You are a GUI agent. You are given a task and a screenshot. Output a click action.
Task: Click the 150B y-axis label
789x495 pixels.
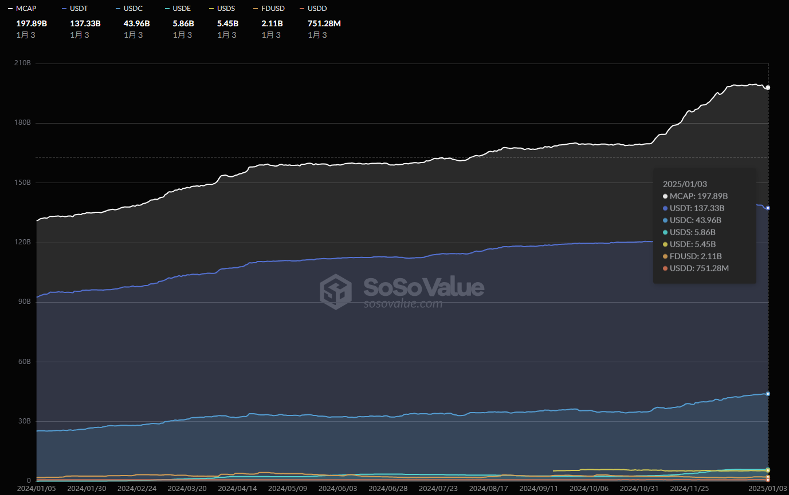22,183
